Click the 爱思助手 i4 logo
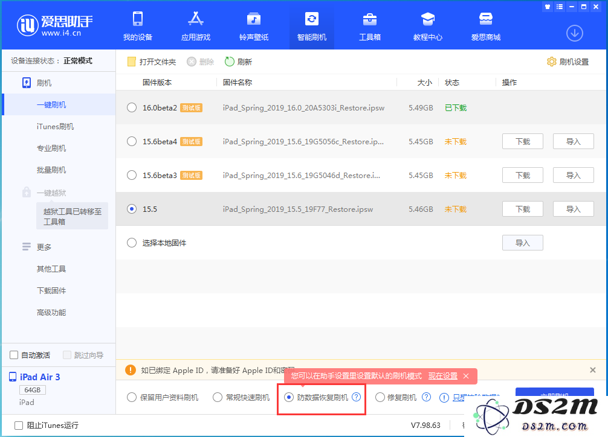 (54, 25)
